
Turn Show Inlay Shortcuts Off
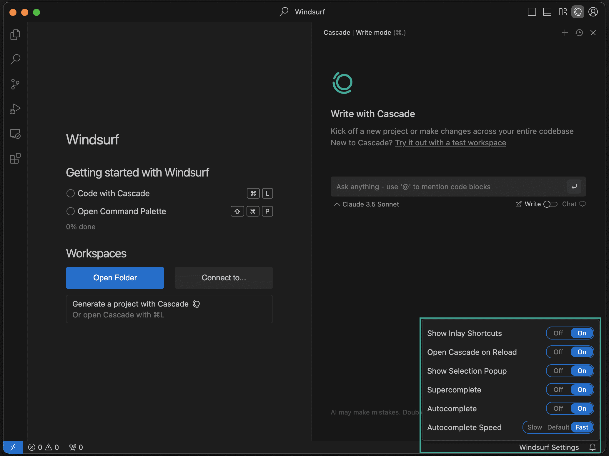click(558, 333)
